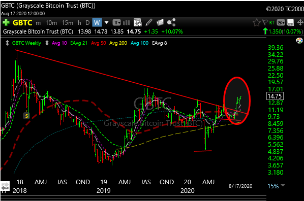Select the weekly 'W' time frame
Viewport: 304px width, 201px height.
(97, 23)
